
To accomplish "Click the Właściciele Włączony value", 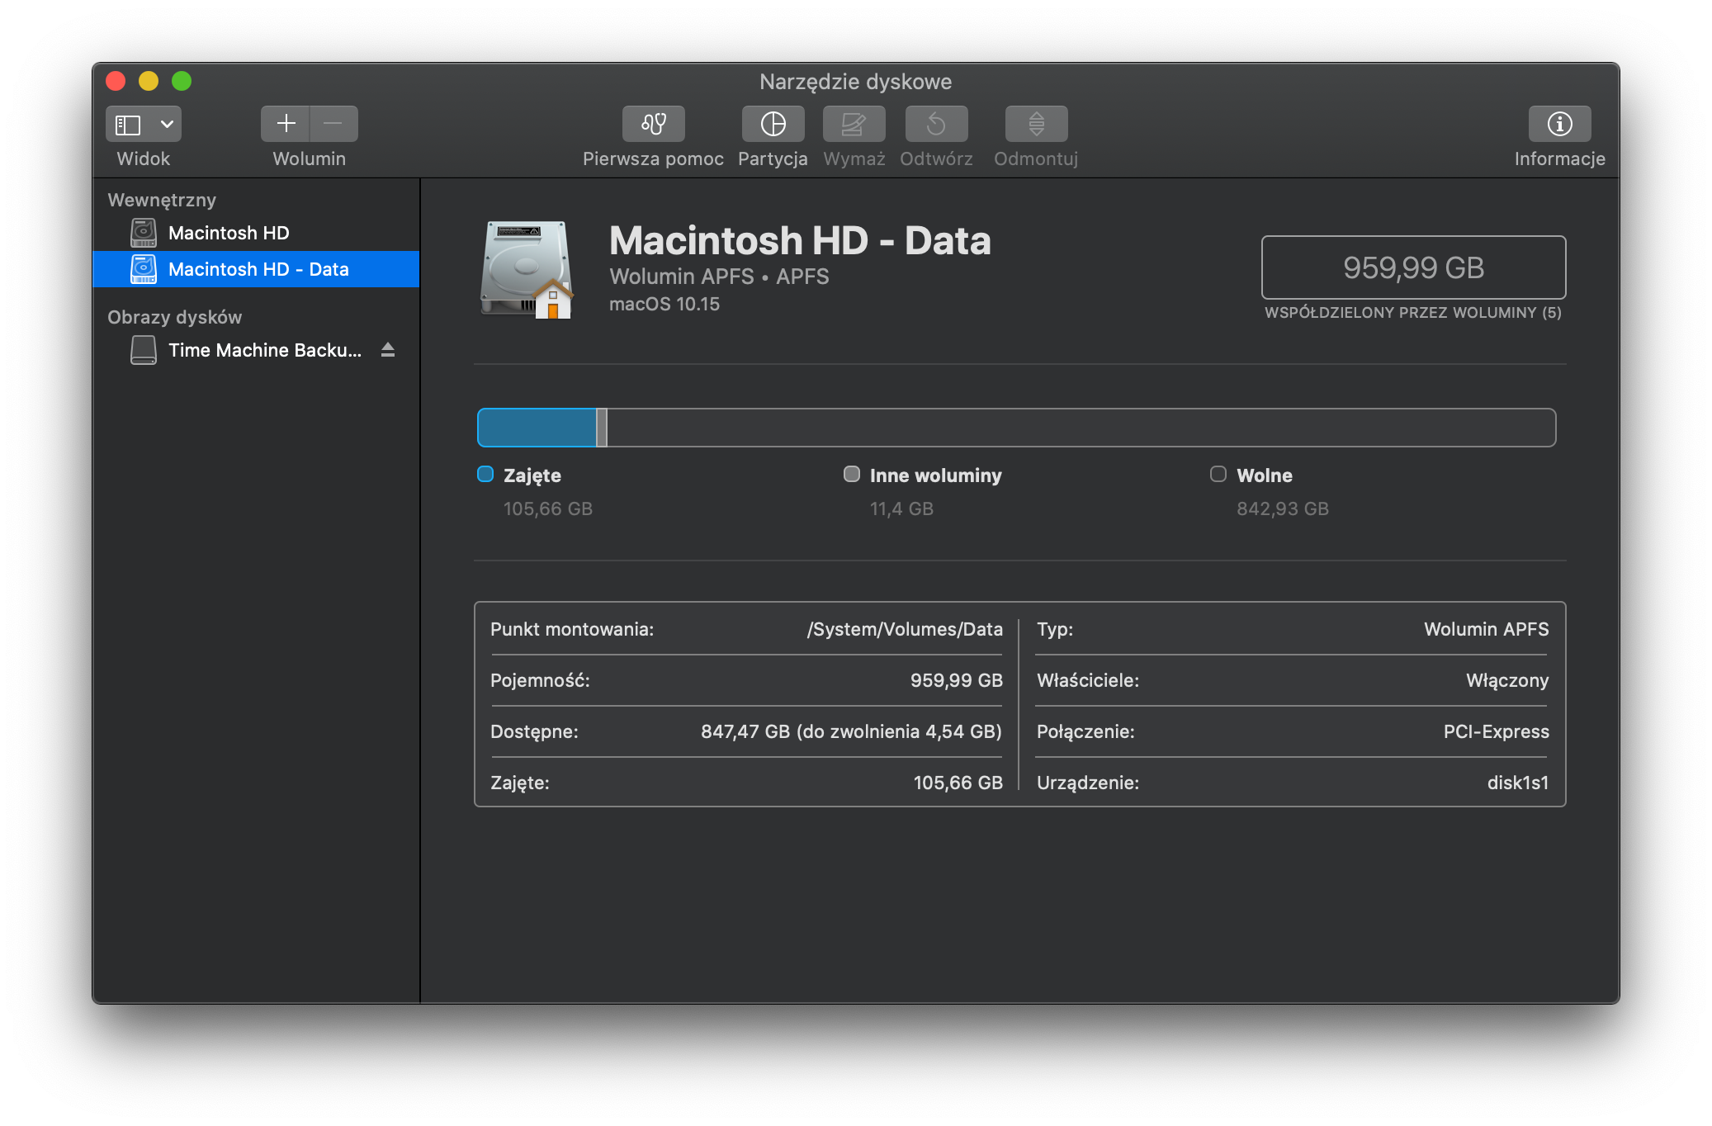I will 1507,680.
